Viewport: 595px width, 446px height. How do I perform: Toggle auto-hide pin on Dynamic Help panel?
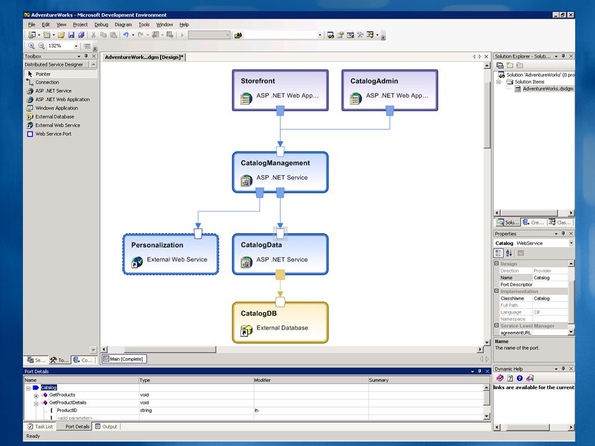pos(563,369)
